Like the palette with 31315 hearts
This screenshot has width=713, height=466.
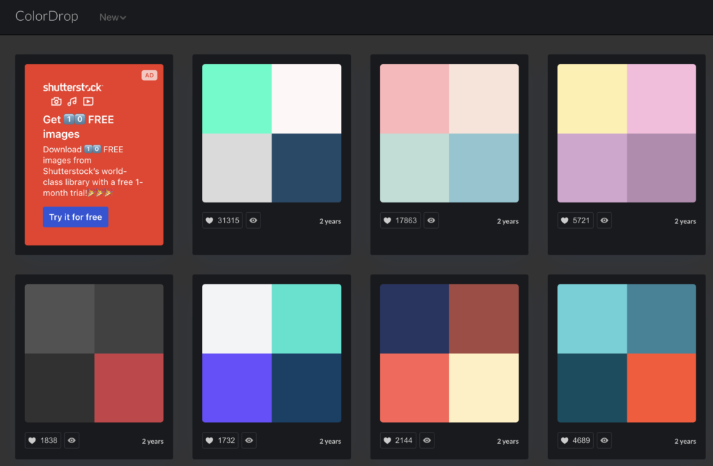(222, 220)
